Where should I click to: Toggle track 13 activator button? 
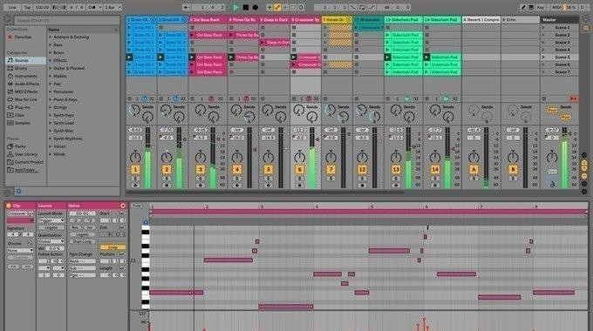click(x=396, y=170)
